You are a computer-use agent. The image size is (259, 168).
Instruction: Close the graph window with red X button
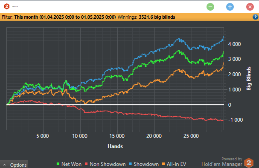250,7
